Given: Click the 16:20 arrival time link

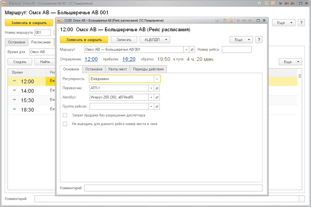Looking at the screenshot, I should [129, 59].
